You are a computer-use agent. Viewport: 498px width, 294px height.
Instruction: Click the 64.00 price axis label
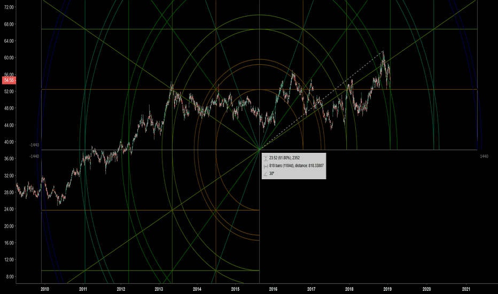tap(9, 41)
